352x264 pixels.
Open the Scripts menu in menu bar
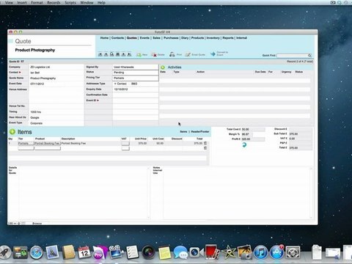pos(70,3)
